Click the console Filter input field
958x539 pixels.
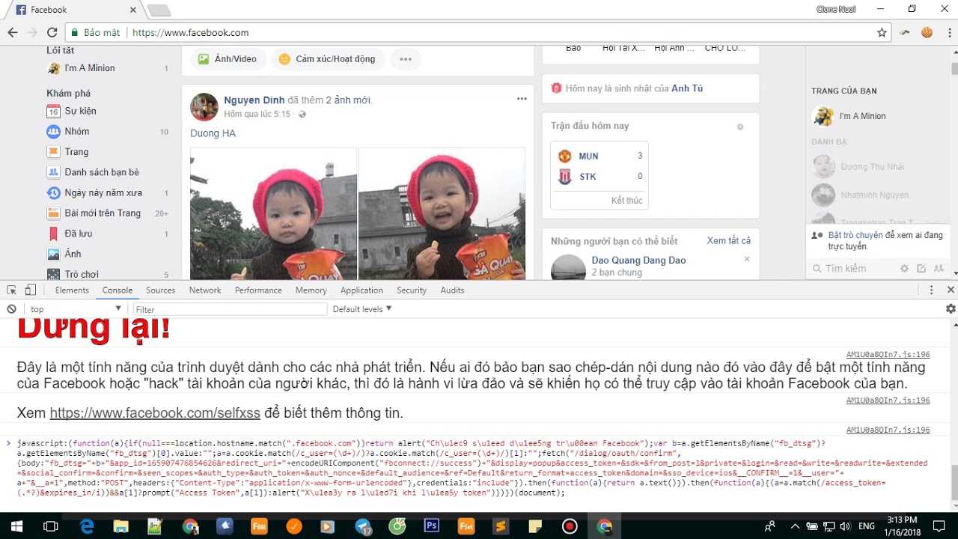(x=230, y=309)
